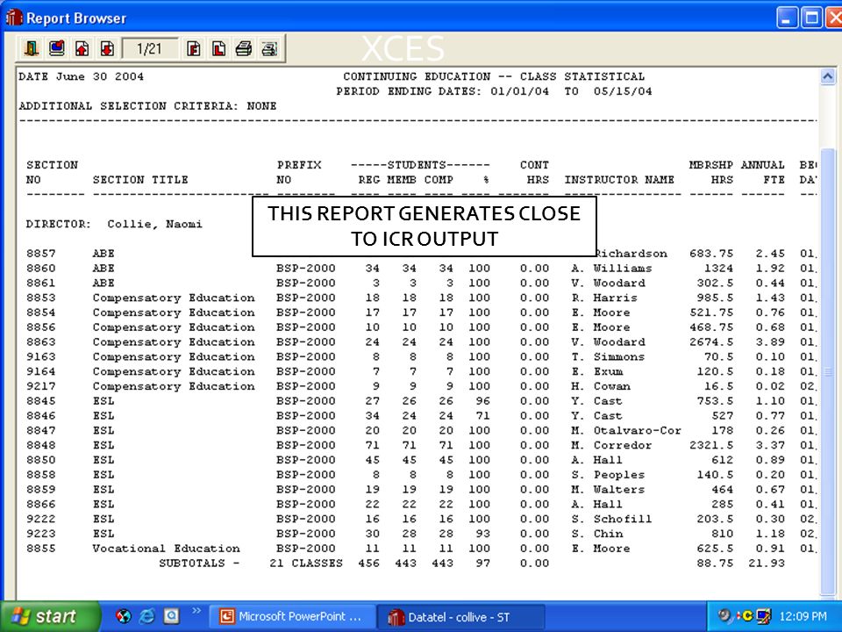Click the speaker tray icon
The height and width of the screenshot is (632, 842).
(725, 616)
